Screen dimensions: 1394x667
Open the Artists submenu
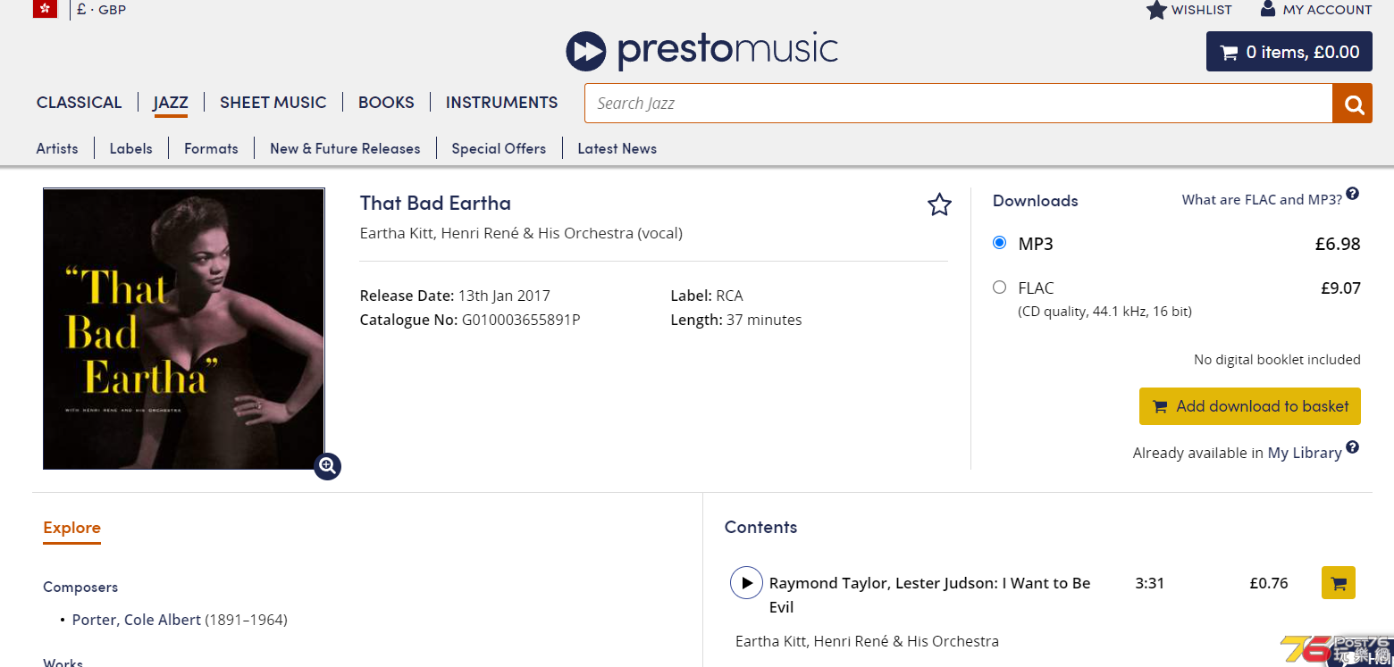[x=57, y=148]
